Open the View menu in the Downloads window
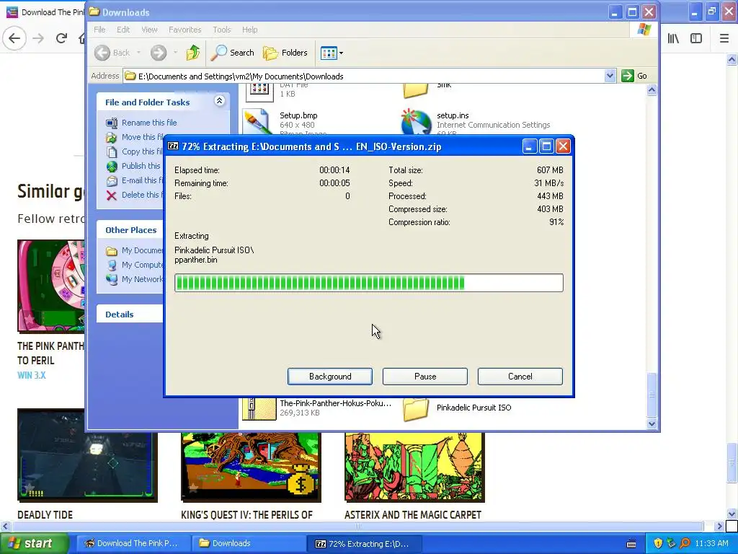Viewport: 738px width, 554px height. (149, 30)
